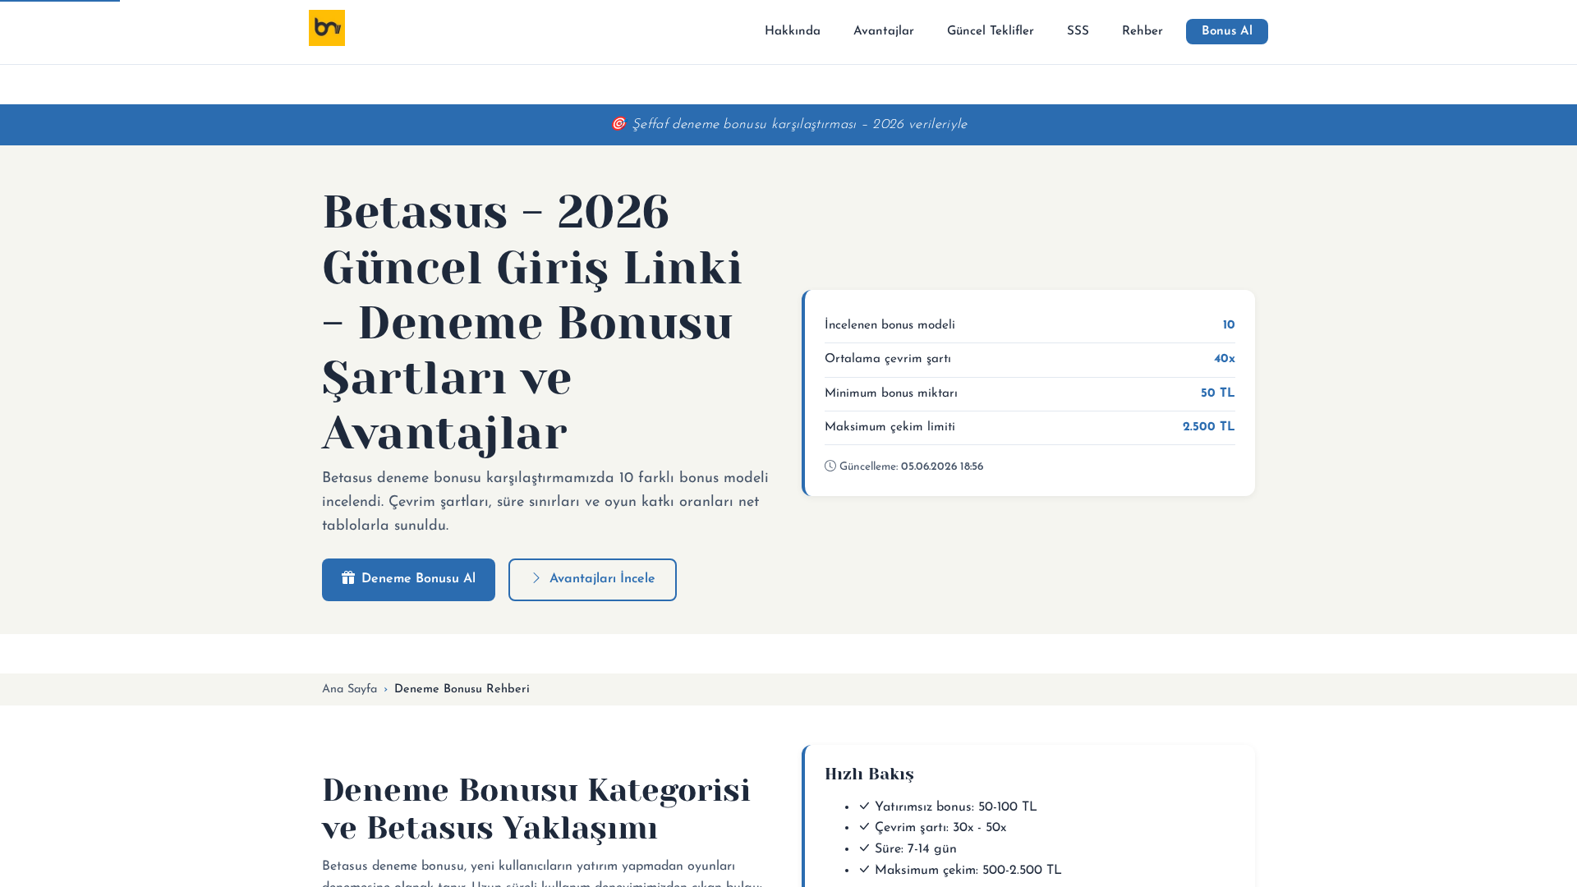Click the 40x çevrim value
Viewport: 1577px width, 887px height.
[1225, 360]
